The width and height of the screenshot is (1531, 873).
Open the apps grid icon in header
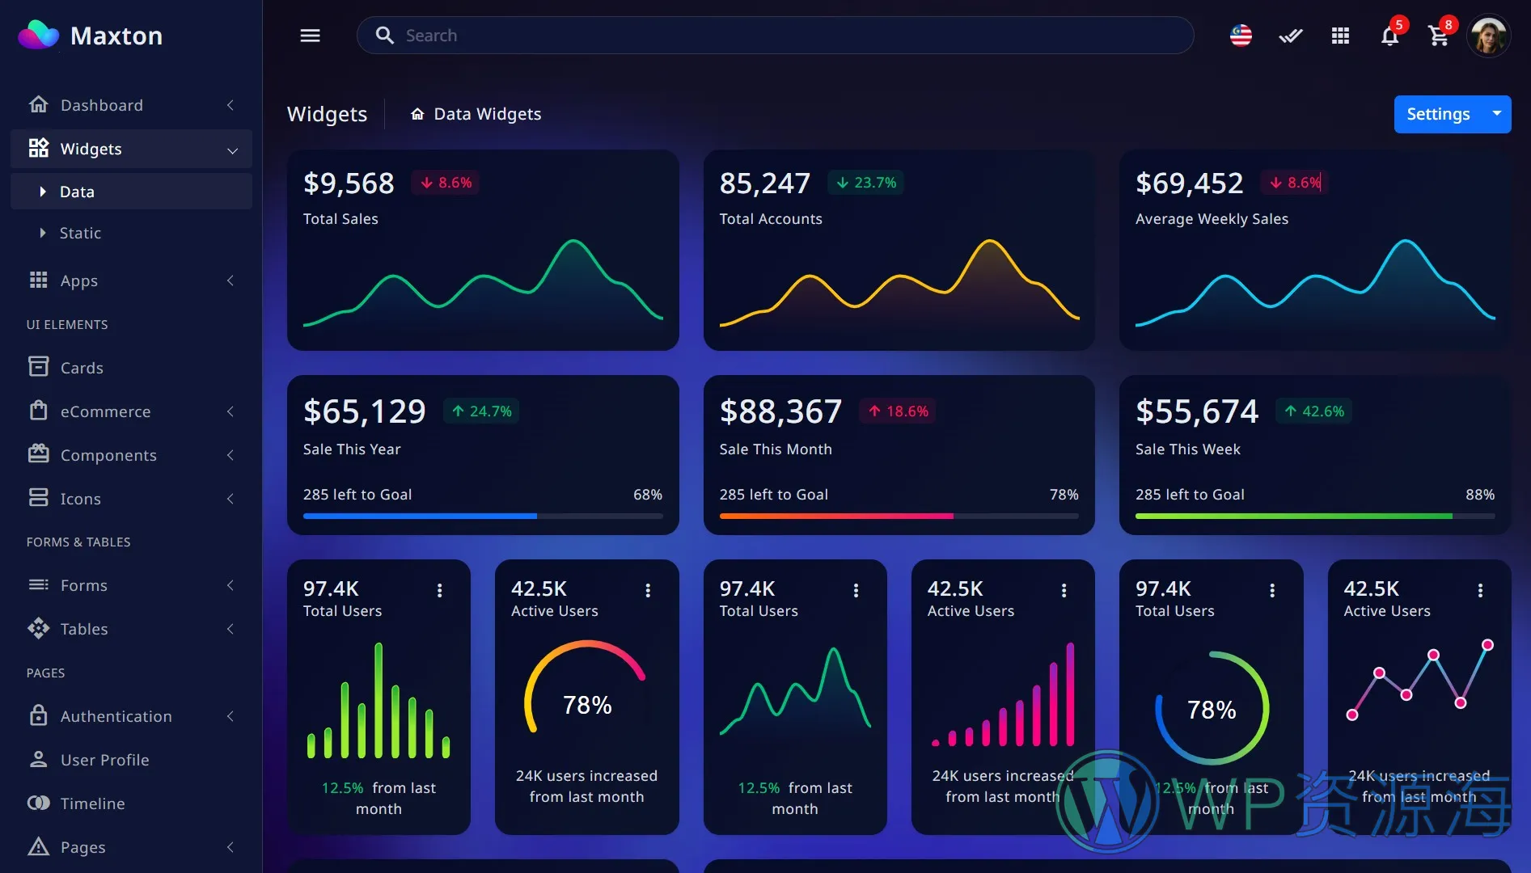pyautogui.click(x=1340, y=36)
